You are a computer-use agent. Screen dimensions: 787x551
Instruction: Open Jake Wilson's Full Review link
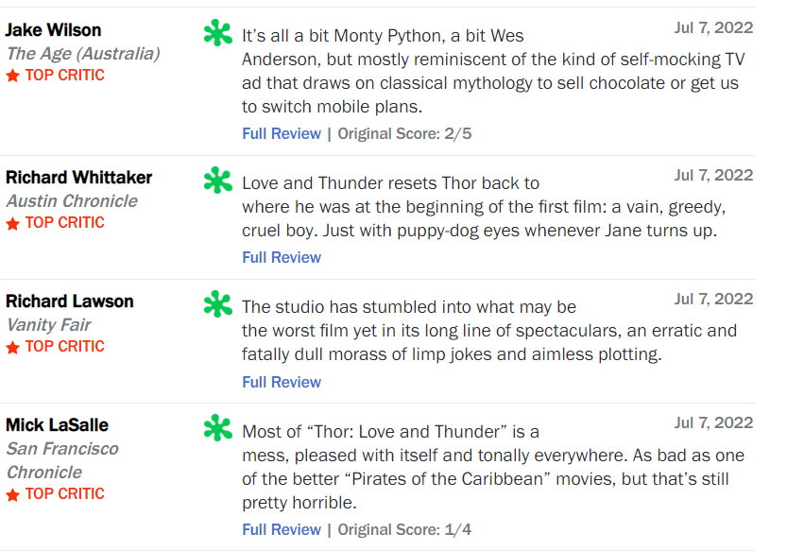[282, 133]
